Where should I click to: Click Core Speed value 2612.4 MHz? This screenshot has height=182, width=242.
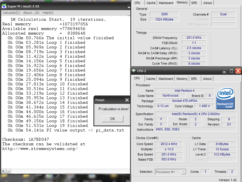pyautogui.click(x=169, y=144)
